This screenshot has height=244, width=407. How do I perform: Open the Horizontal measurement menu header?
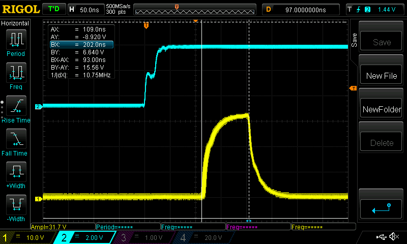point(16,23)
